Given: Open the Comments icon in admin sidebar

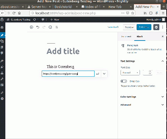Looking at the screenshot, I should click(2, 53).
